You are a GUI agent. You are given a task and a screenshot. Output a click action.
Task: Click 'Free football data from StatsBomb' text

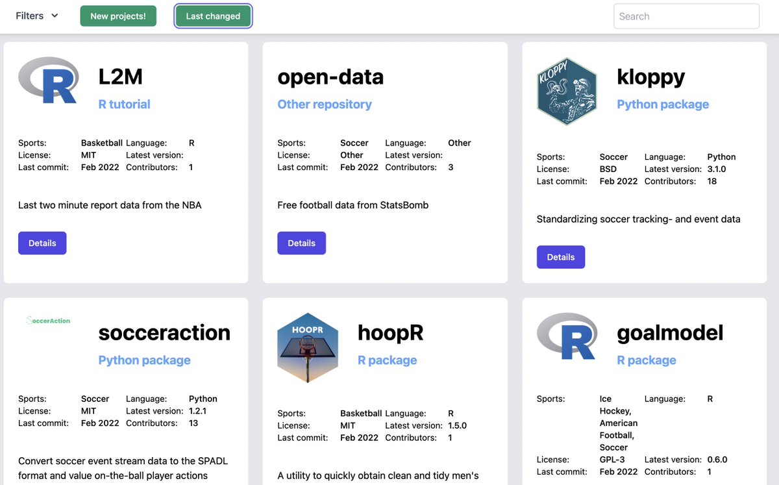(353, 205)
